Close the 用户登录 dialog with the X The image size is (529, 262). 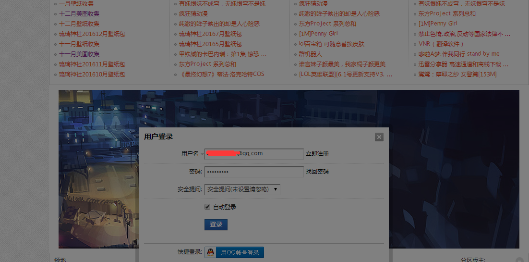[x=379, y=137]
